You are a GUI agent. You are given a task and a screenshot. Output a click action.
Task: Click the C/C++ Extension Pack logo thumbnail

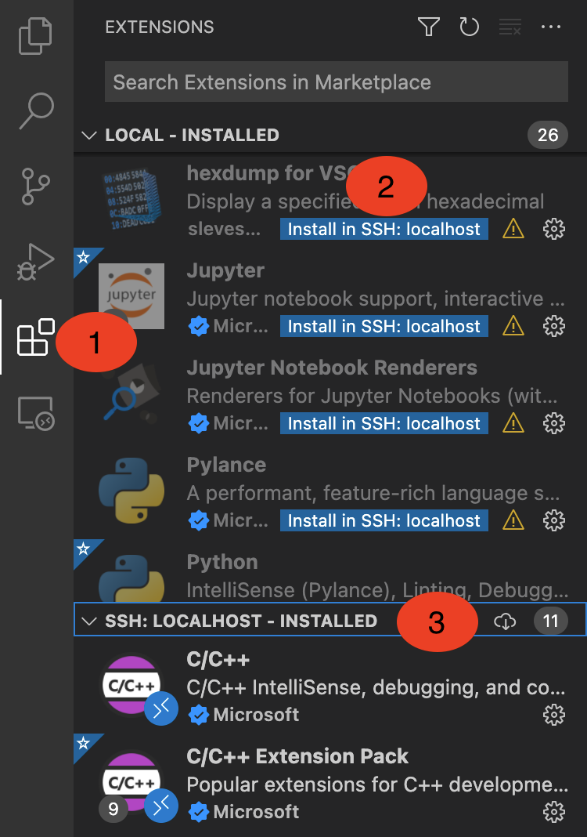tap(131, 783)
